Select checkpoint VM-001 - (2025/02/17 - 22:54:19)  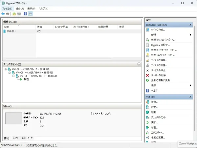[x=31, y=69]
